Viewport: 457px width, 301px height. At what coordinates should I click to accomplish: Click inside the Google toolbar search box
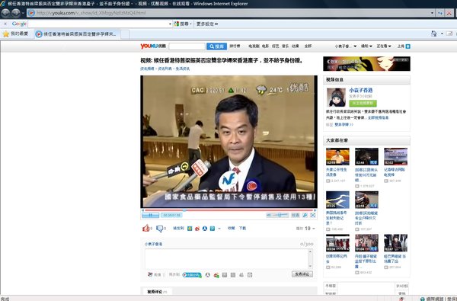(98, 24)
